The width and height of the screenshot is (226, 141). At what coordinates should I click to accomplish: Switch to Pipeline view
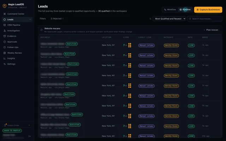coord(185,10)
